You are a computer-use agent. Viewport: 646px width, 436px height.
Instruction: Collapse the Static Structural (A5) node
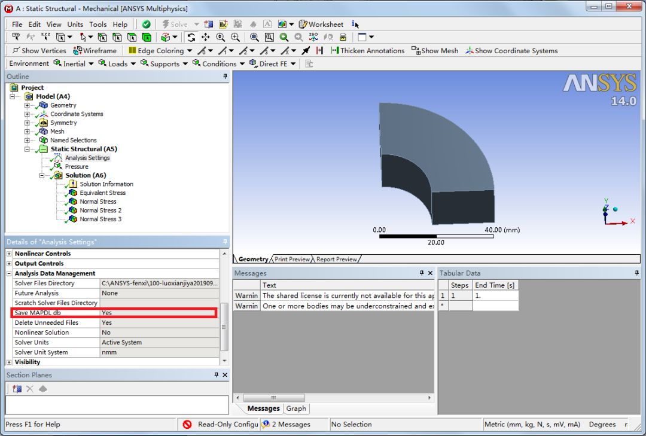click(27, 149)
